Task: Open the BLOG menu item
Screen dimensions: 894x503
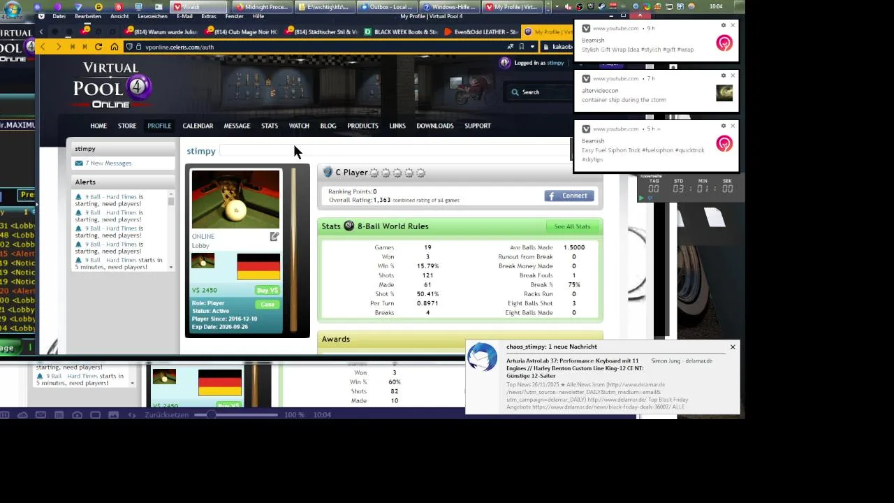Action: (x=328, y=126)
